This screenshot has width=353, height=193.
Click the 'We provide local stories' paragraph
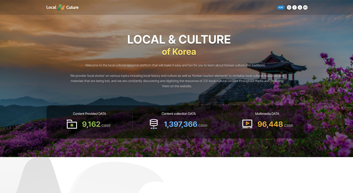tap(177, 81)
